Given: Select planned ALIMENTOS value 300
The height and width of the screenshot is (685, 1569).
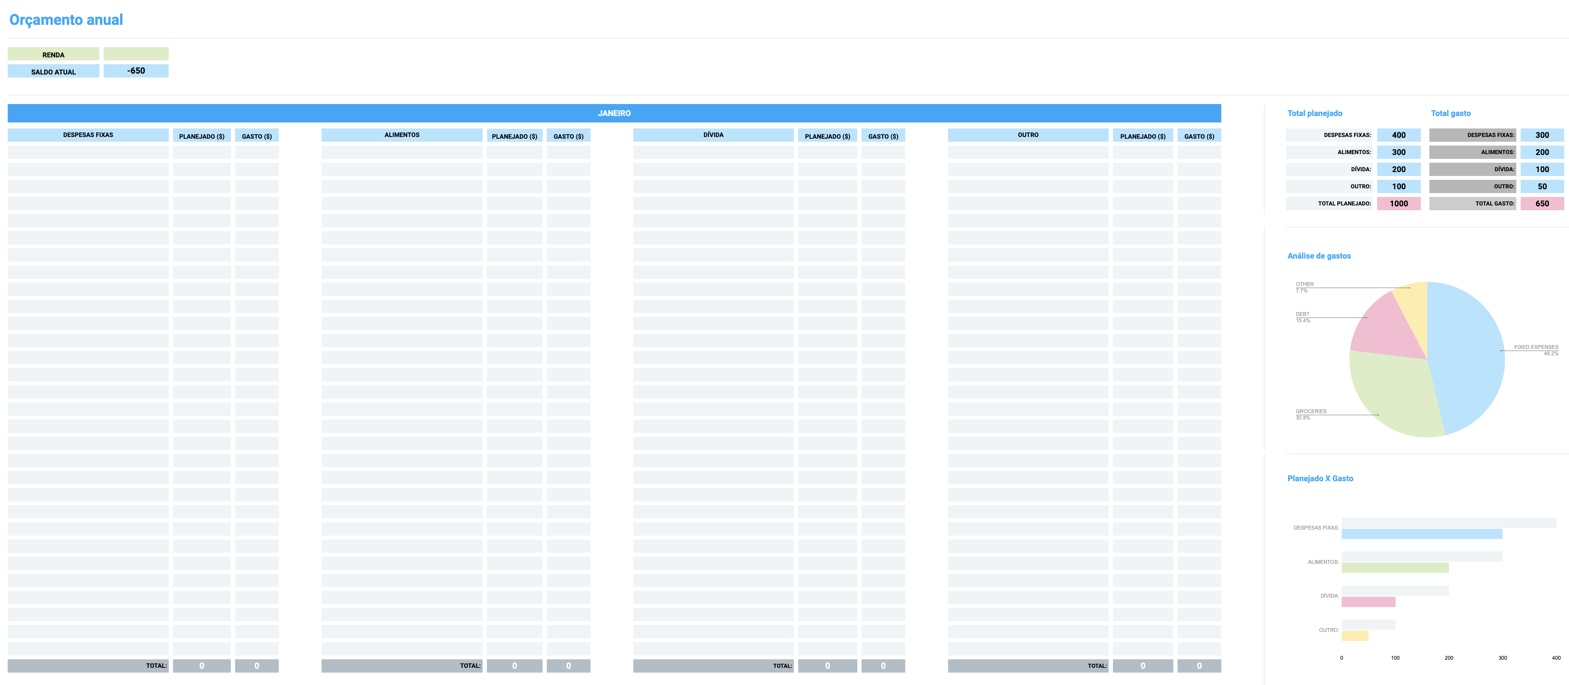Looking at the screenshot, I should (1399, 152).
